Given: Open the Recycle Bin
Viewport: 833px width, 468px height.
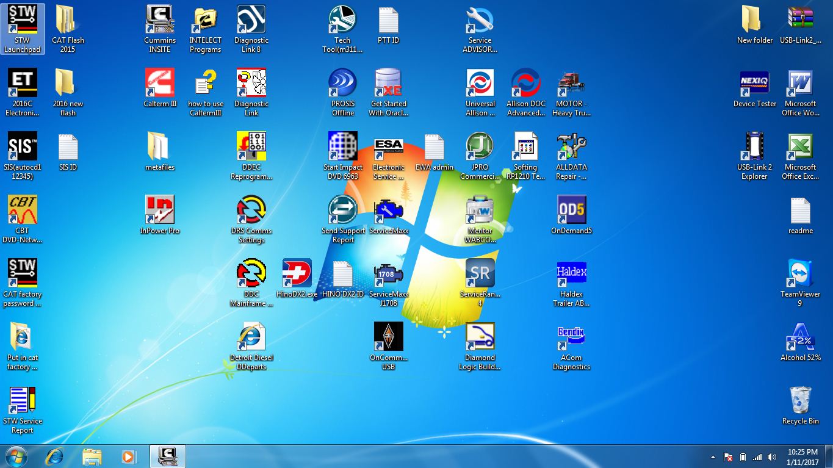Looking at the screenshot, I should (x=801, y=405).
